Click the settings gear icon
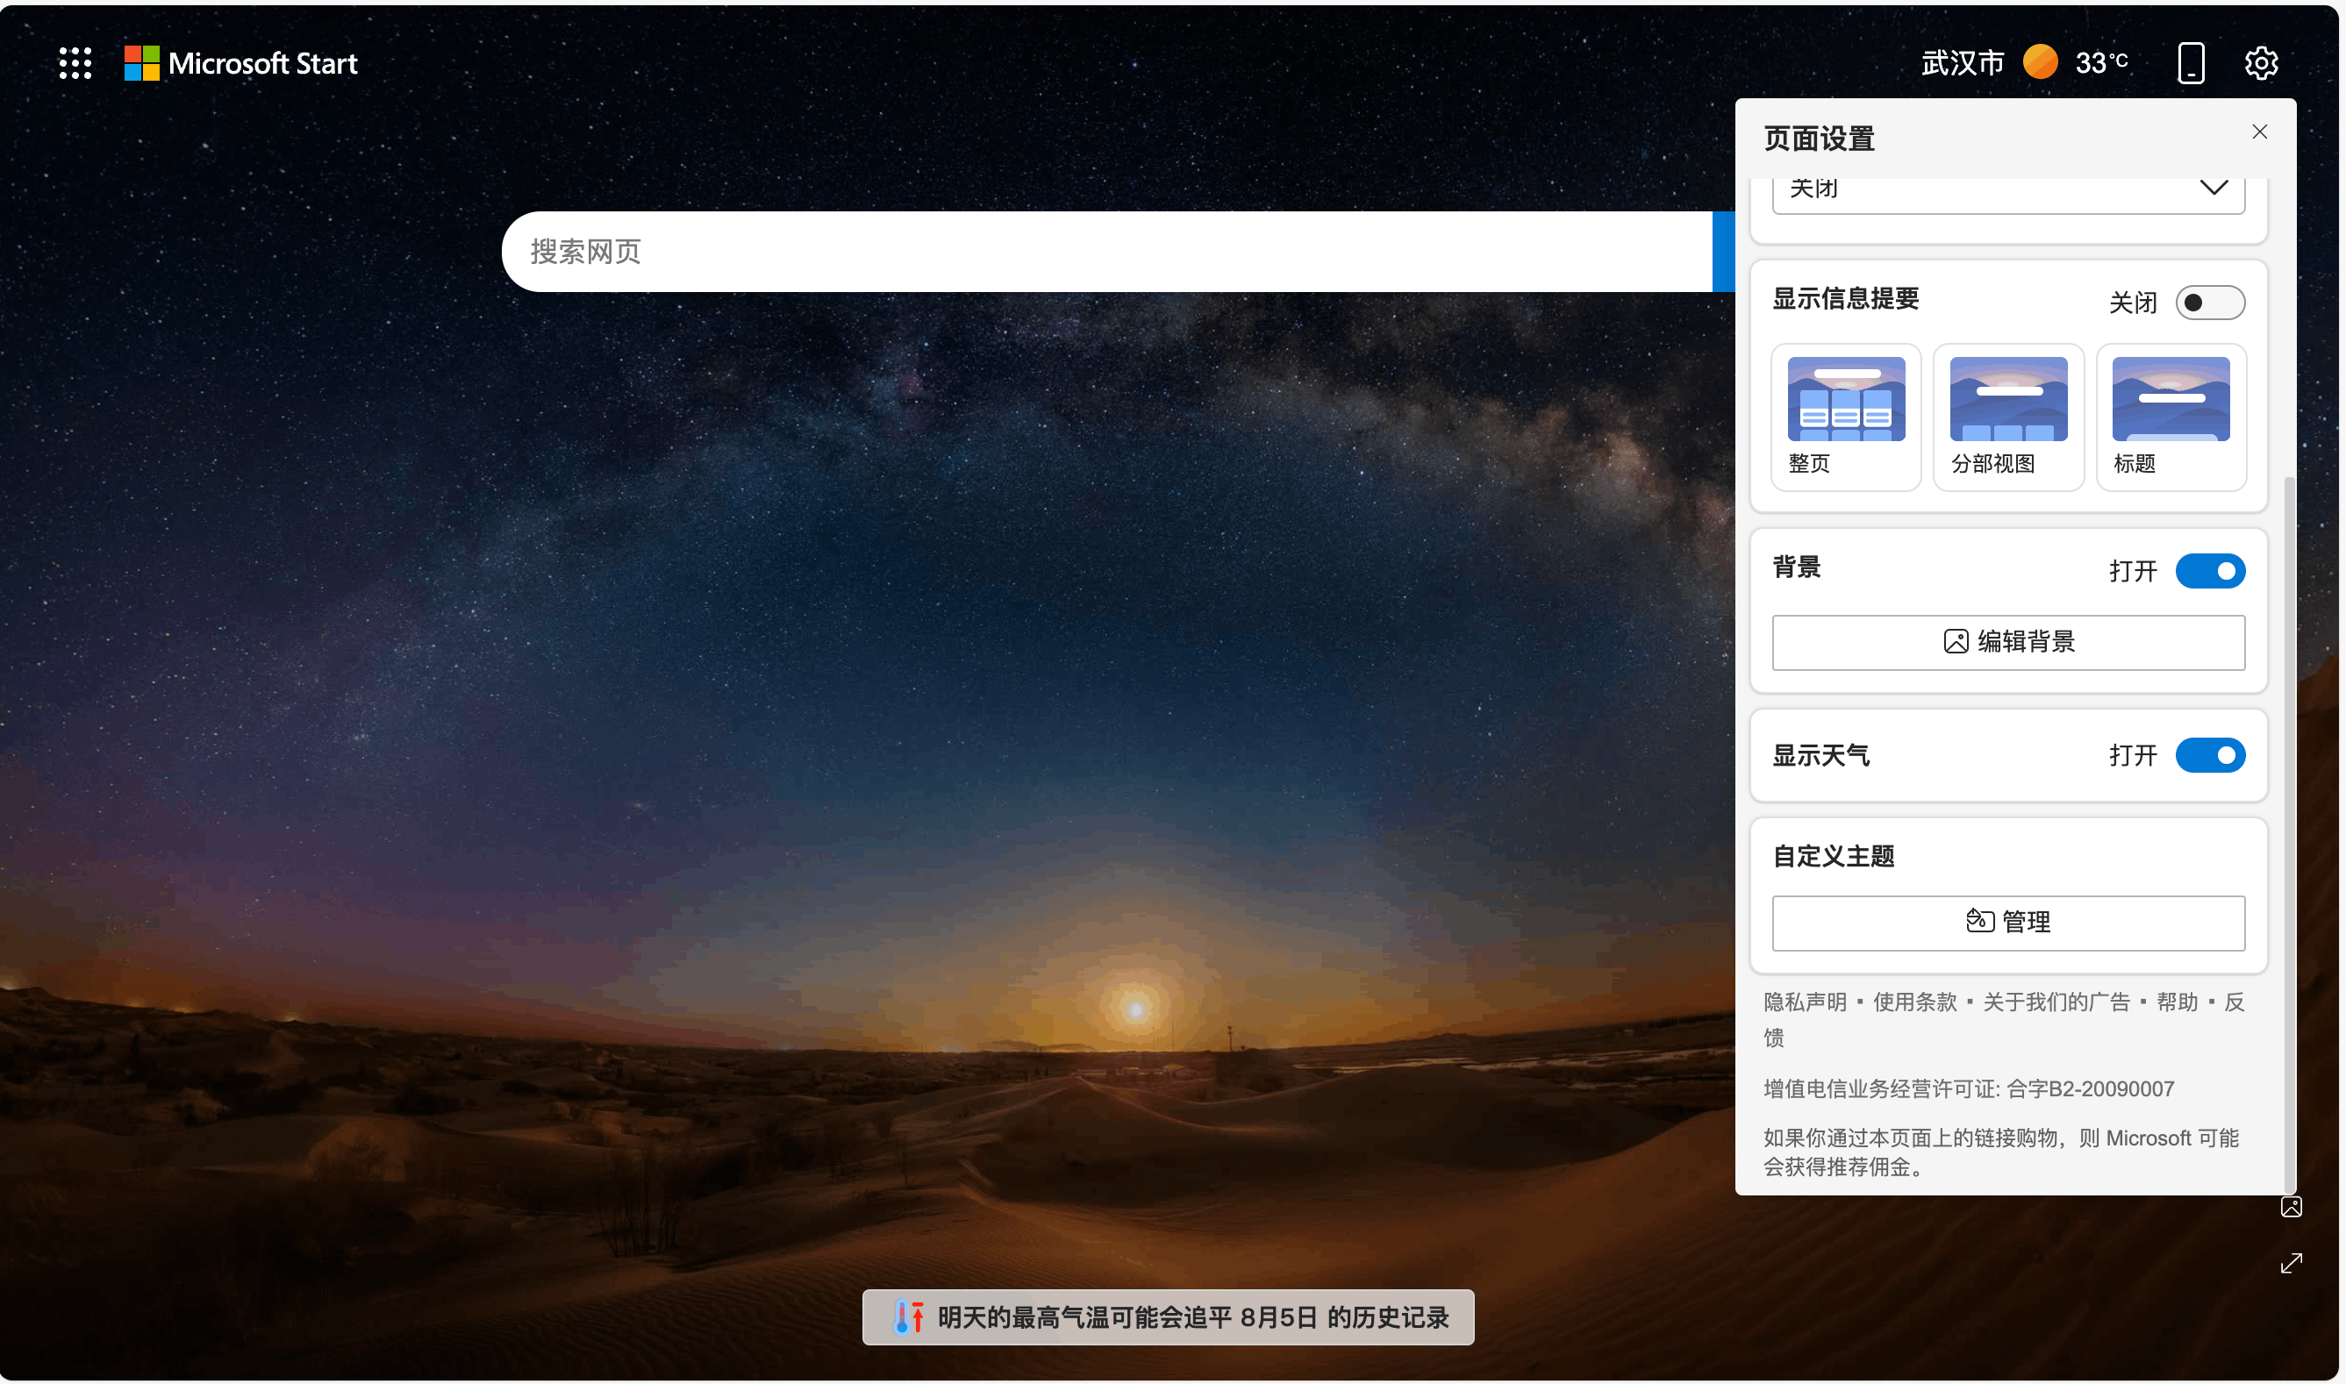Screen dimensions: 2346x1384 tap(2260, 63)
